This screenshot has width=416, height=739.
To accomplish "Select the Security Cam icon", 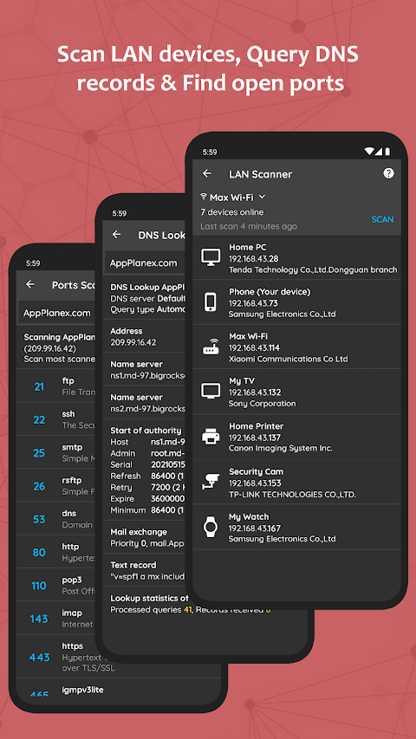I will click(211, 482).
